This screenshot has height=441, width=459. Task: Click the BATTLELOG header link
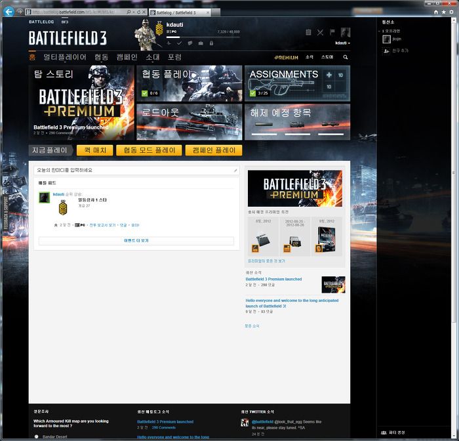pyautogui.click(x=41, y=22)
